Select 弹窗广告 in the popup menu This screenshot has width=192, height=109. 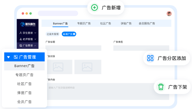coord(24,93)
